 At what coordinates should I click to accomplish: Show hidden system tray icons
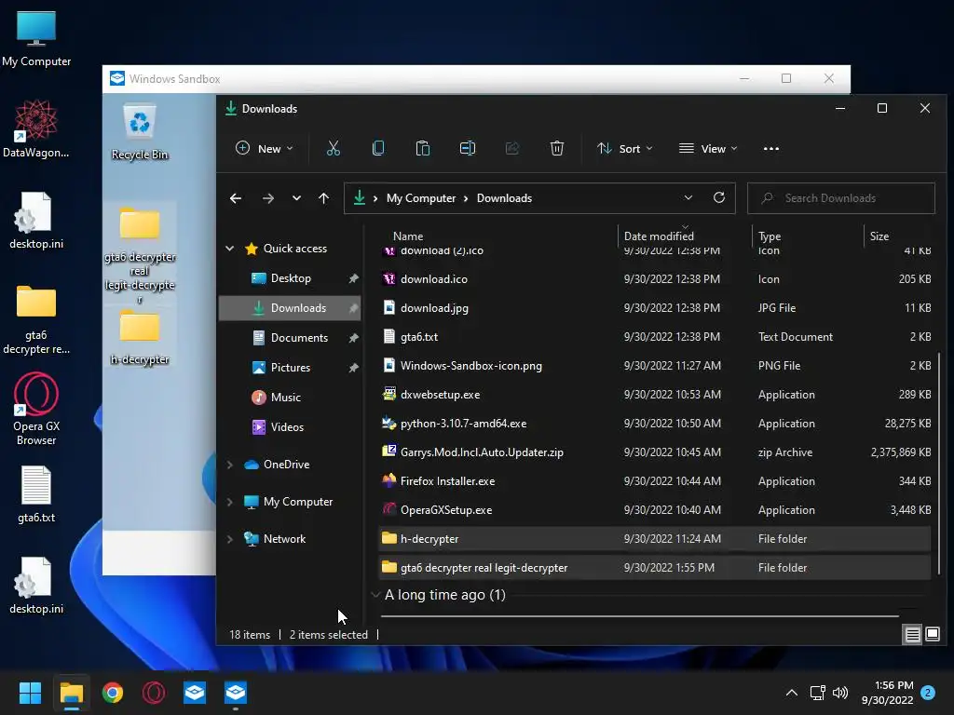click(792, 693)
